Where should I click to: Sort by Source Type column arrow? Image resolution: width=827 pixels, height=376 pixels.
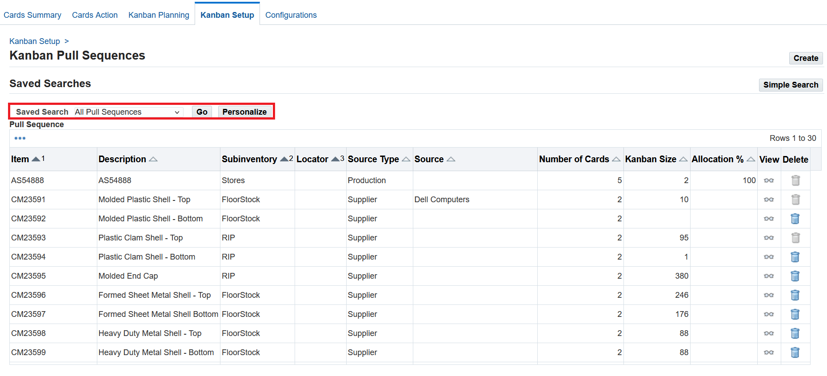406,159
